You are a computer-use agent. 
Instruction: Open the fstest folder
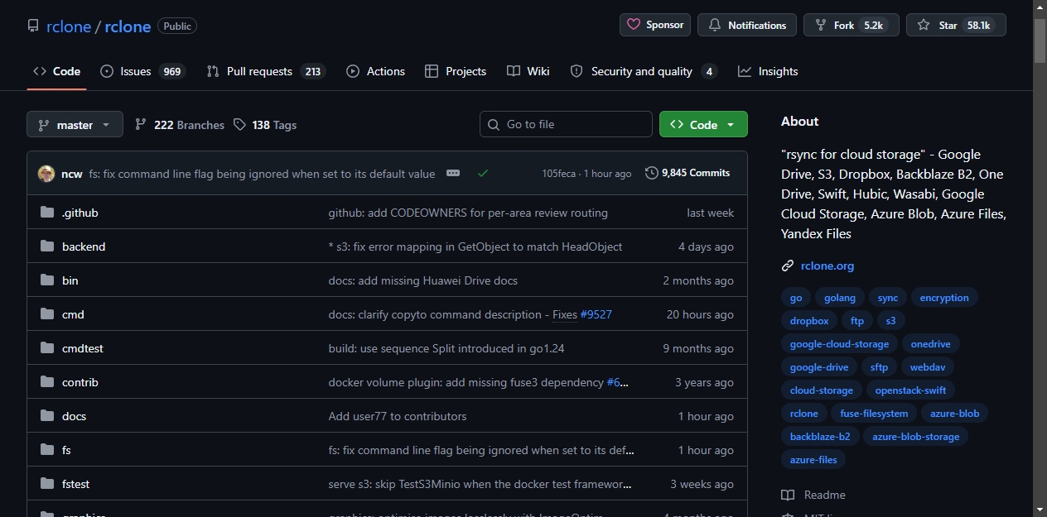75,484
